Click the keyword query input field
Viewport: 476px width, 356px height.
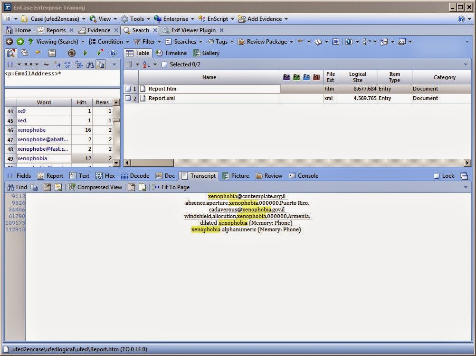(x=62, y=78)
